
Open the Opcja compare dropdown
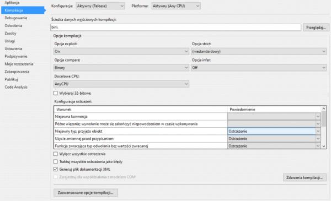[x=121, y=68]
